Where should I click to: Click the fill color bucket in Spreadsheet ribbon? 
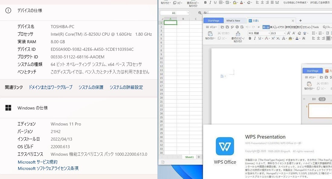[x=235, y=2]
